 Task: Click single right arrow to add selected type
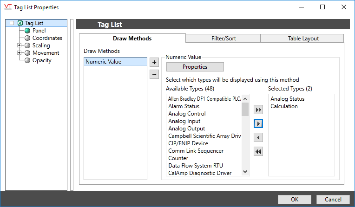click(259, 123)
